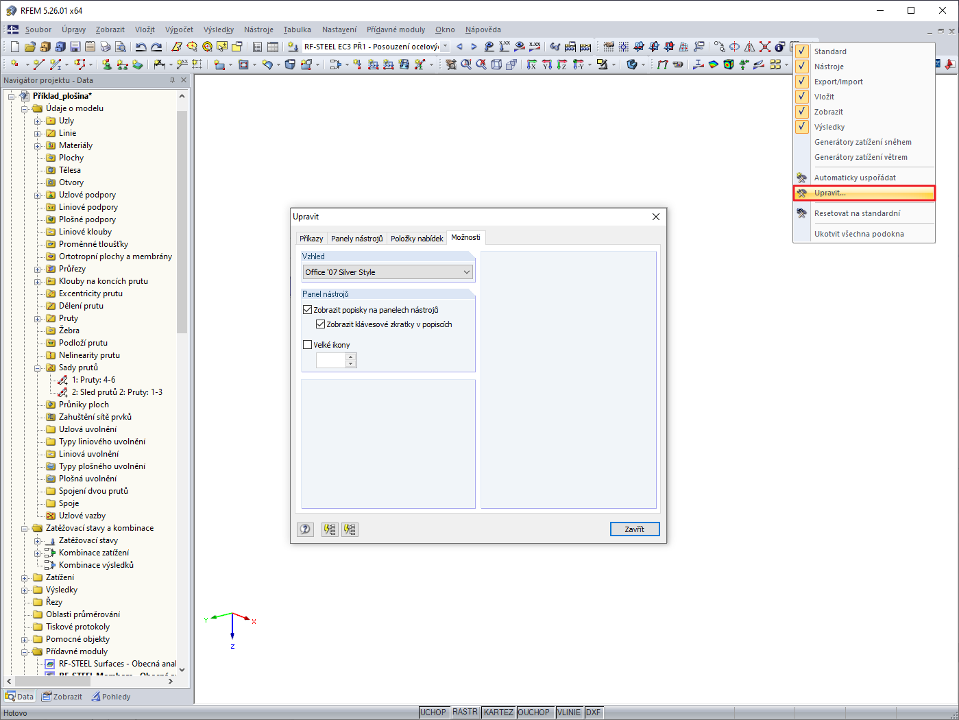The height and width of the screenshot is (720, 959).
Task: Open a file with the folder icon
Action: pyautogui.click(x=29, y=47)
